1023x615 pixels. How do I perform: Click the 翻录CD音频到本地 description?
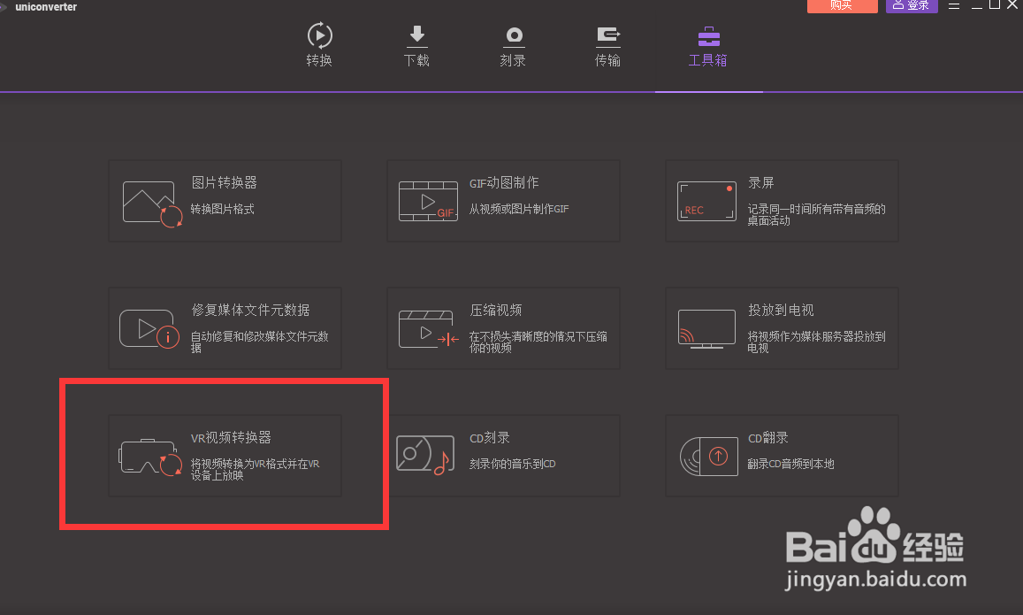pos(790,464)
